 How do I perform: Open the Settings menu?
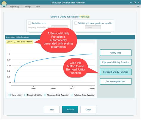click(27, 7)
